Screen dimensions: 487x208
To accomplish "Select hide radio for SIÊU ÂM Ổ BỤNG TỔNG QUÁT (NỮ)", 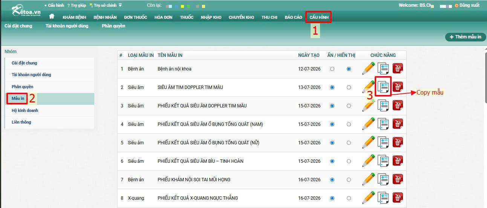I will [x=332, y=143].
